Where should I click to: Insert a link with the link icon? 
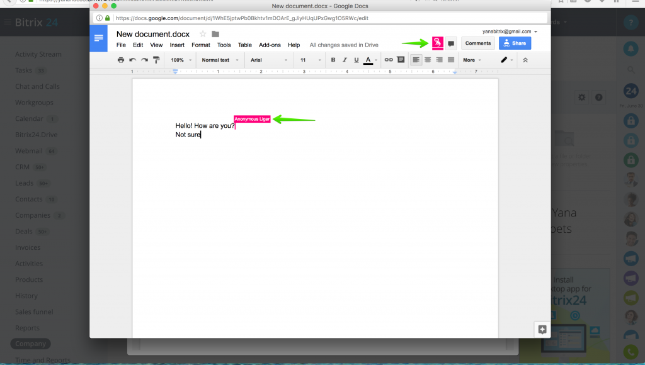click(x=389, y=60)
